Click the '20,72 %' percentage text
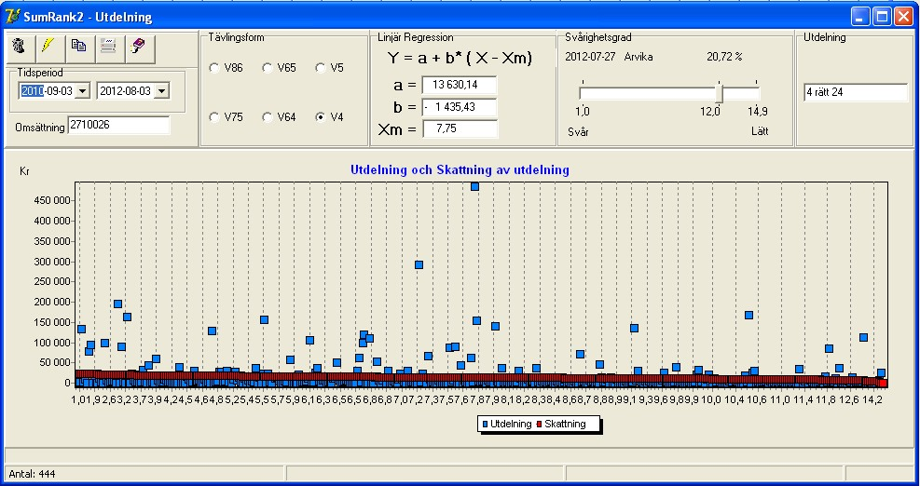Screen dimensions: 920x486 click(724, 57)
